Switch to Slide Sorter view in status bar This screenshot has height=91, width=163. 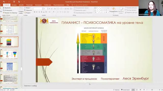point(137,90)
